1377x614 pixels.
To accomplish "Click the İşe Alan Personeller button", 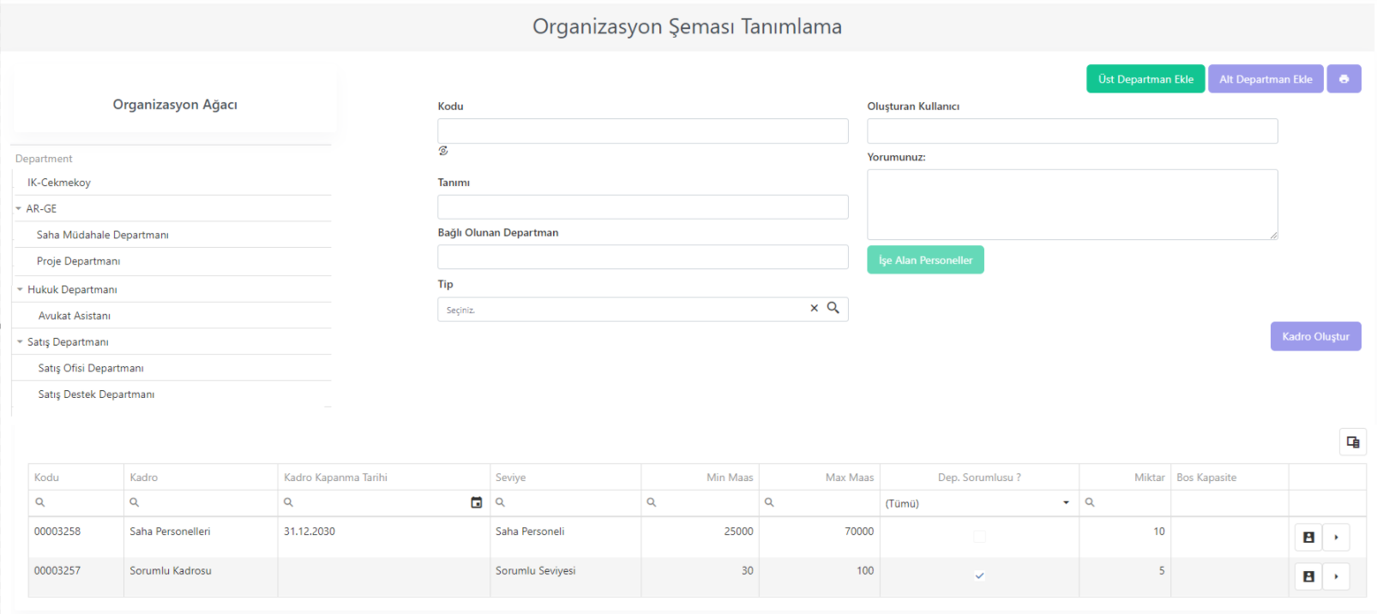I will pyautogui.click(x=925, y=260).
